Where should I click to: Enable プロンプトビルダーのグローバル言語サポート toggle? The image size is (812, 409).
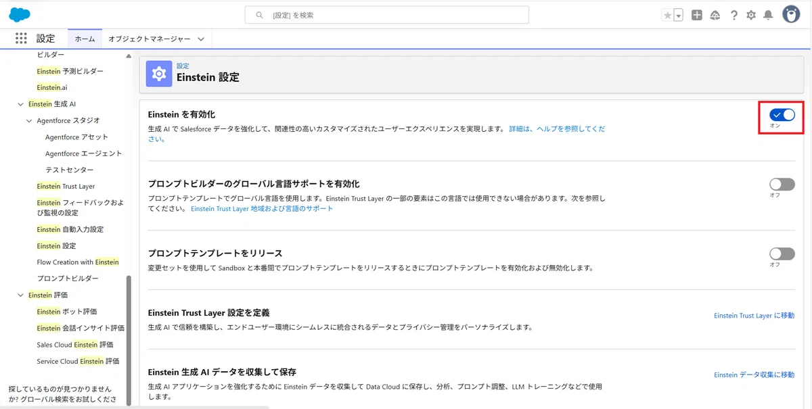(782, 184)
